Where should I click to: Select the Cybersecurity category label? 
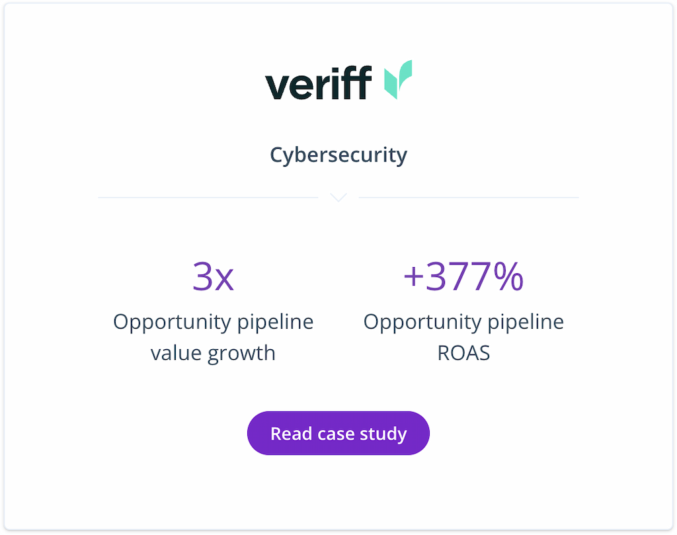[x=338, y=155]
